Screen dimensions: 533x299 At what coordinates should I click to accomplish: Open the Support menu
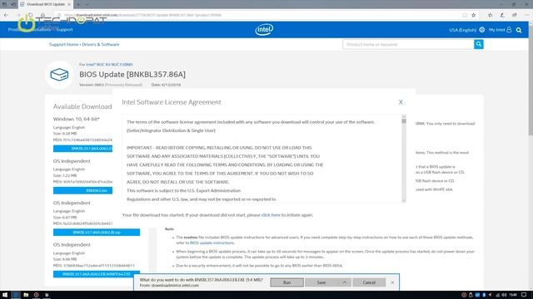click(x=65, y=30)
